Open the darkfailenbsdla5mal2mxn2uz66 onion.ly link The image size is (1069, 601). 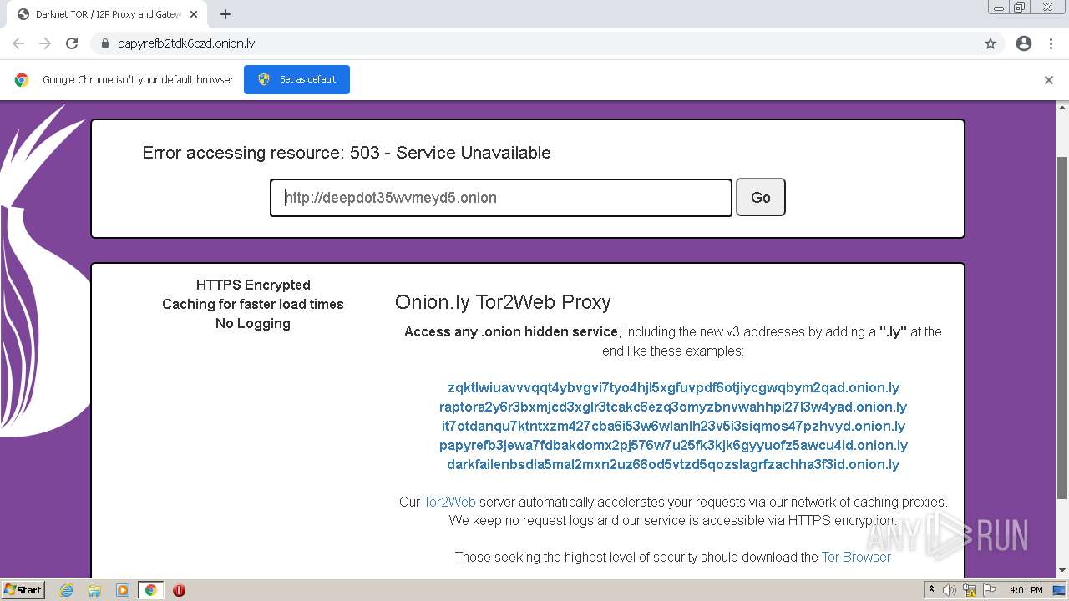(673, 464)
